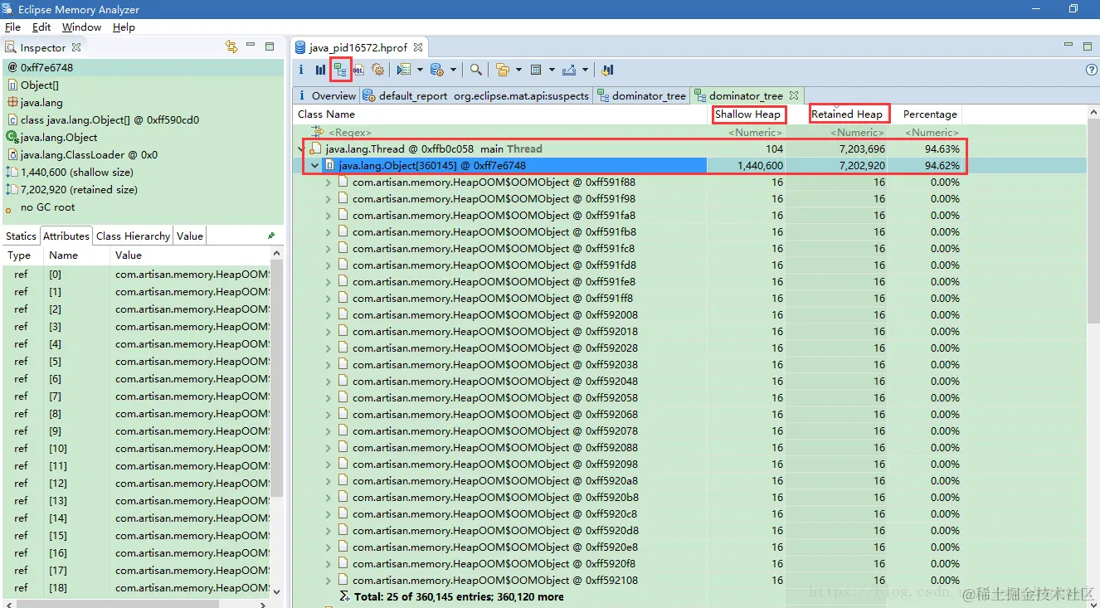Open the Help menu
This screenshot has height=608, width=1100.
pyautogui.click(x=124, y=27)
